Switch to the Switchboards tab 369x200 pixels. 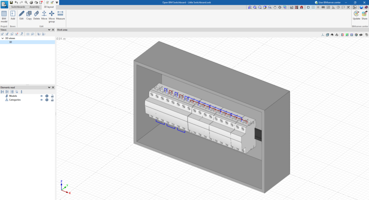18,7
